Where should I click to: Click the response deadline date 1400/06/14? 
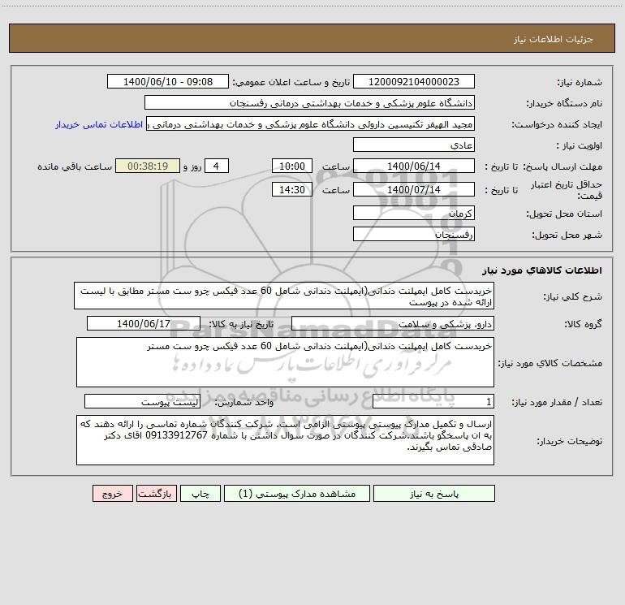click(x=414, y=166)
